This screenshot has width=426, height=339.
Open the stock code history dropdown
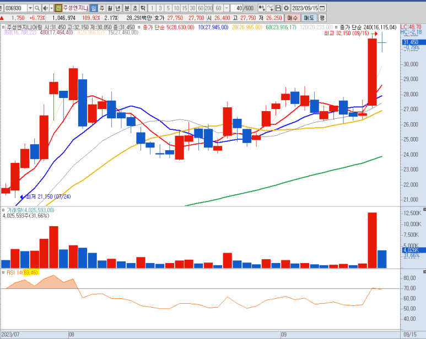[30, 8]
